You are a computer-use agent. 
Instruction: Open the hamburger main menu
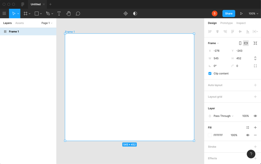(4, 13)
